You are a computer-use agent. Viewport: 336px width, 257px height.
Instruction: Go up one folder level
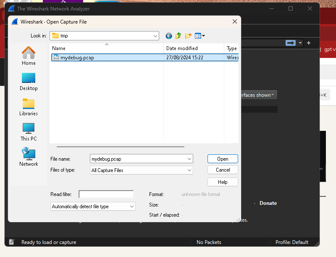click(178, 36)
